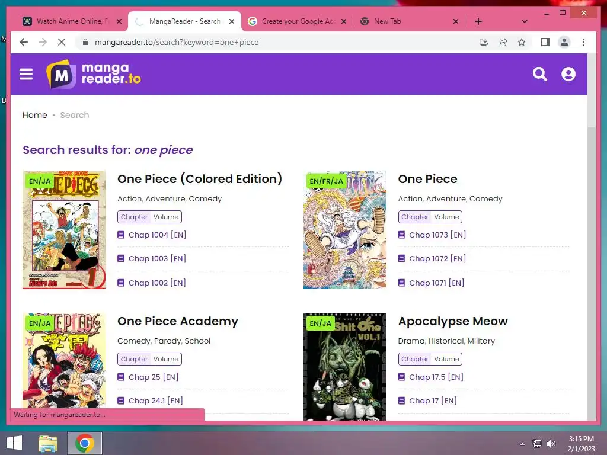Close the MangaReader Search tab
607x455 pixels.
pos(232,21)
